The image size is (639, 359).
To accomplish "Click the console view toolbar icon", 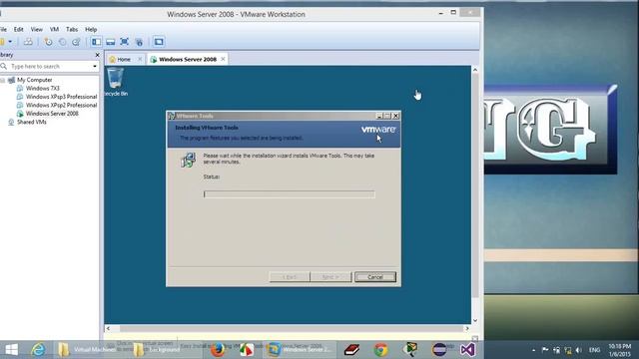I will (159, 42).
